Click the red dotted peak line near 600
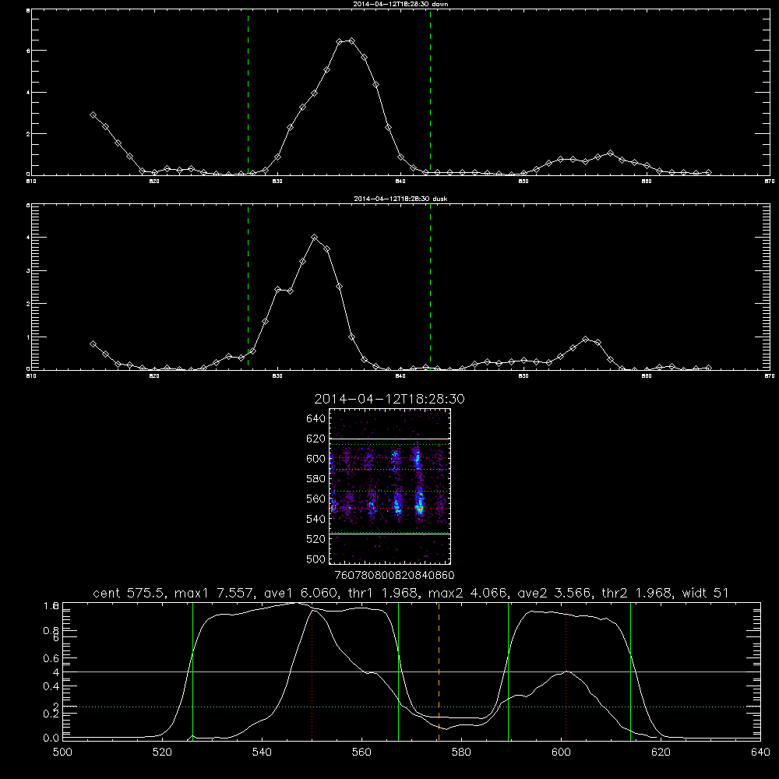The width and height of the screenshot is (779, 779). 566,671
